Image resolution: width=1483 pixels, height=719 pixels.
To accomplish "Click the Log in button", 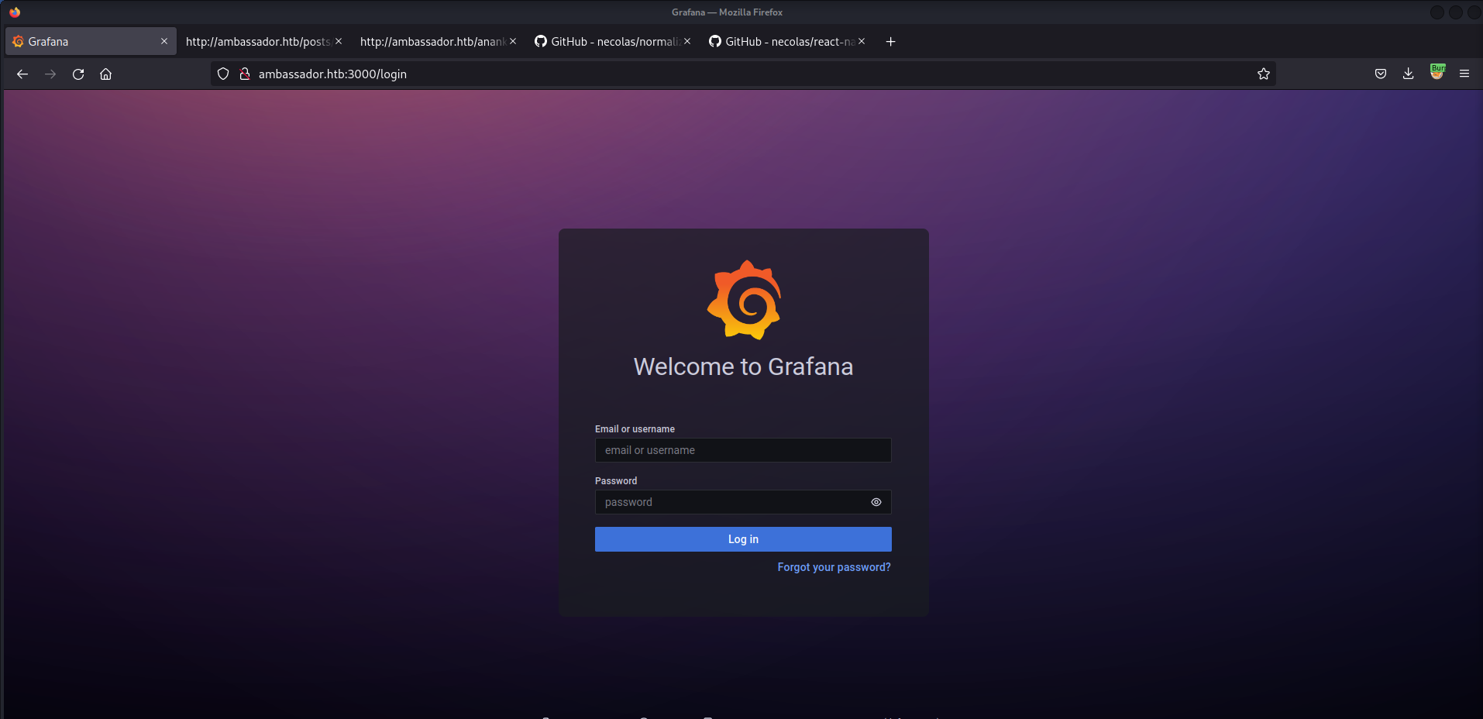I will pos(743,539).
